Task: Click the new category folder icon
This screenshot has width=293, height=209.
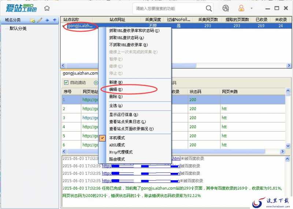Action: tap(33, 20)
